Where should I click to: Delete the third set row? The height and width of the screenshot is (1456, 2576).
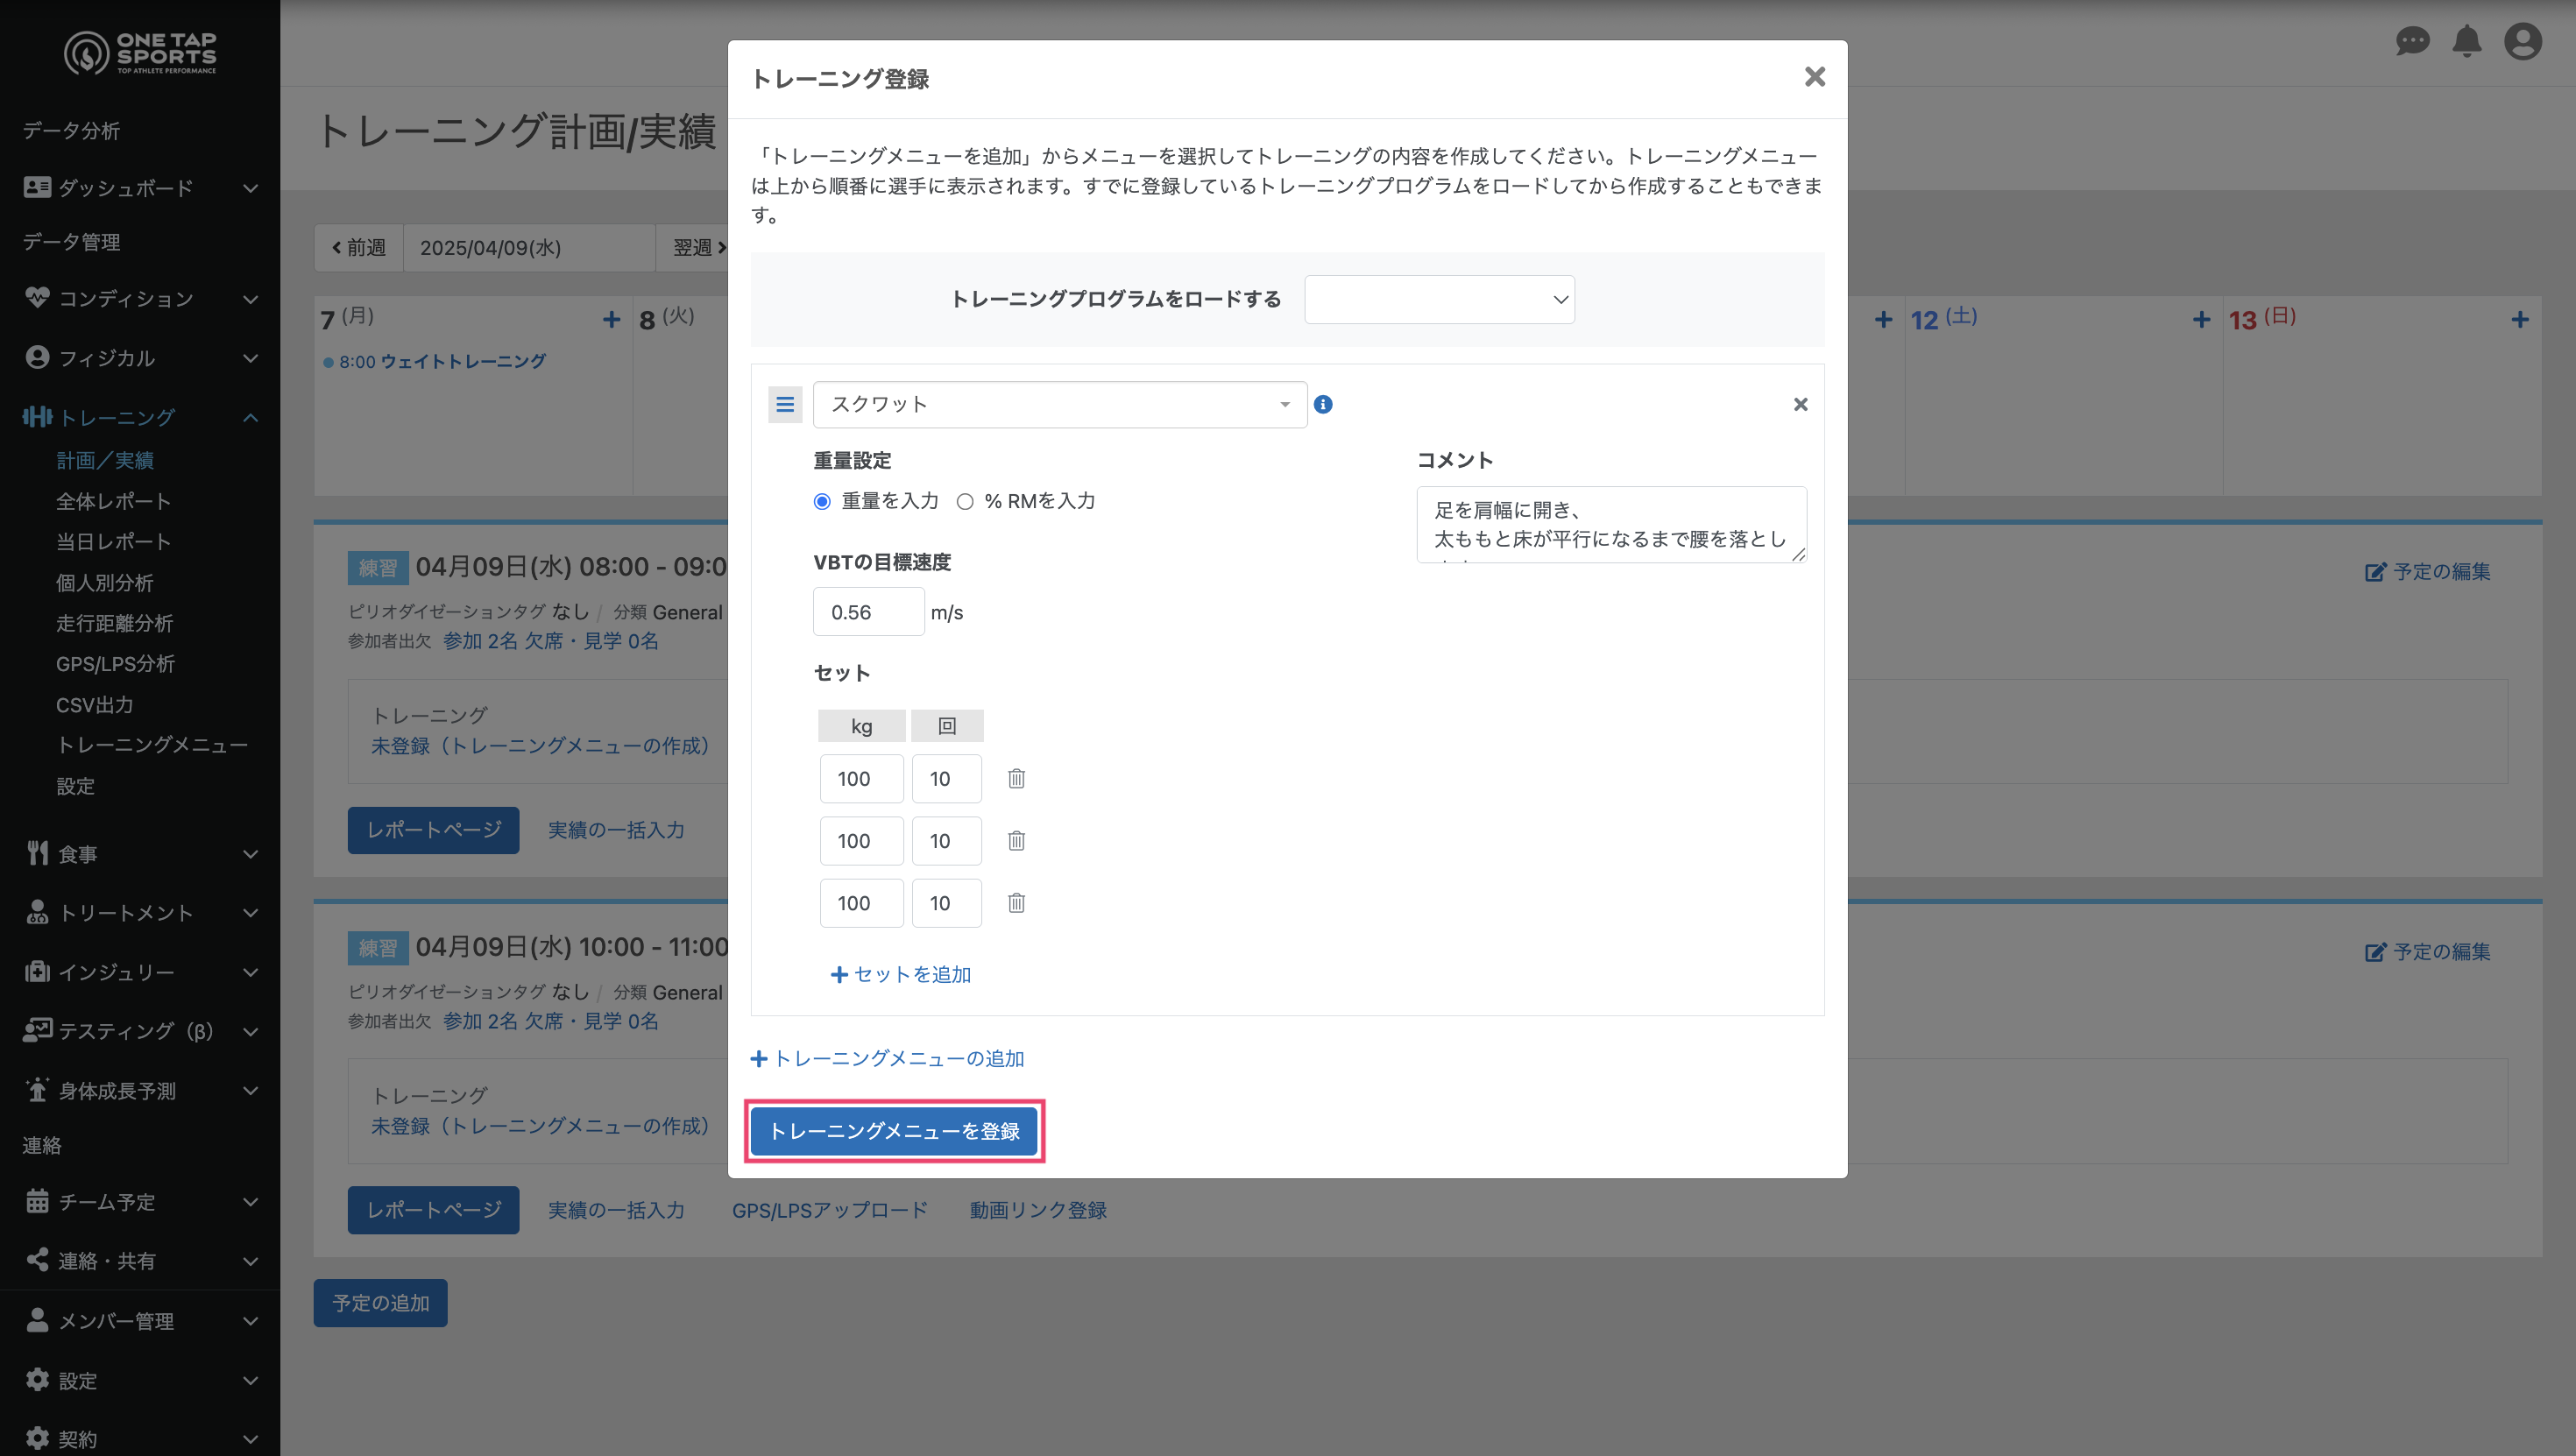(1016, 903)
